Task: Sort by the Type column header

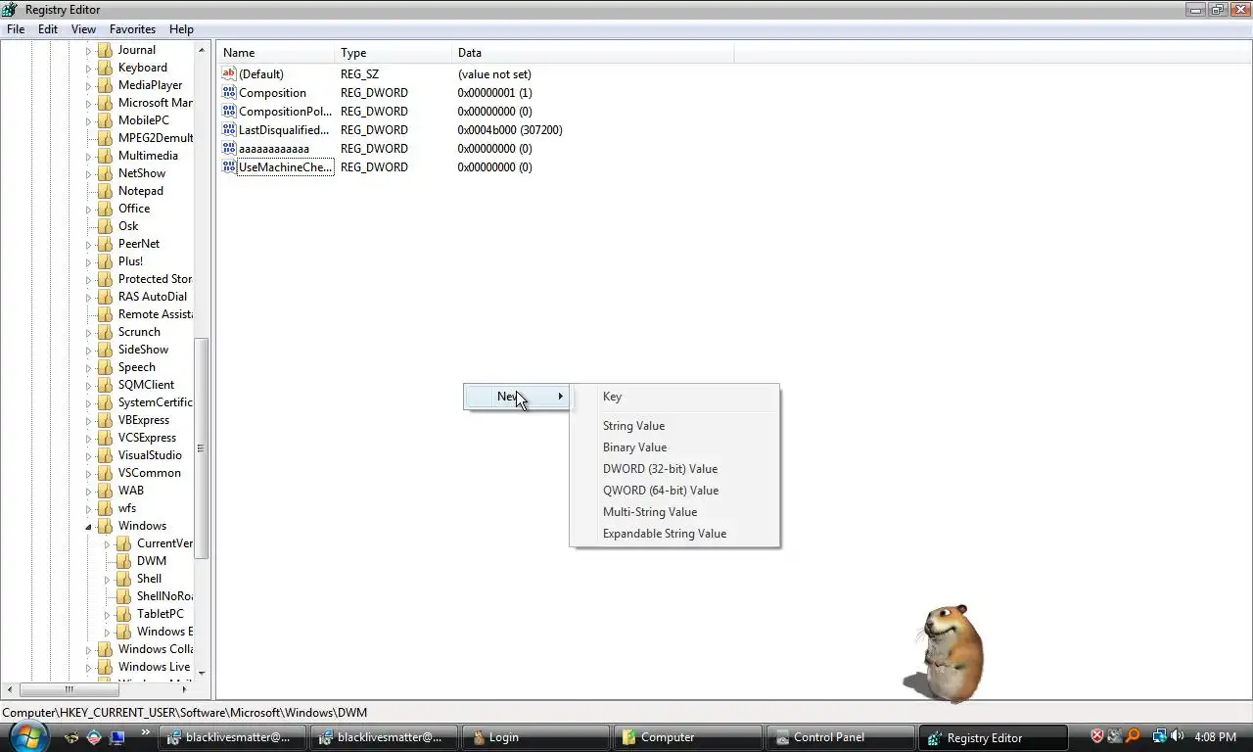Action: (x=394, y=53)
